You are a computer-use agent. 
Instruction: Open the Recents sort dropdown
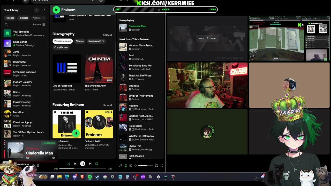[39, 25]
